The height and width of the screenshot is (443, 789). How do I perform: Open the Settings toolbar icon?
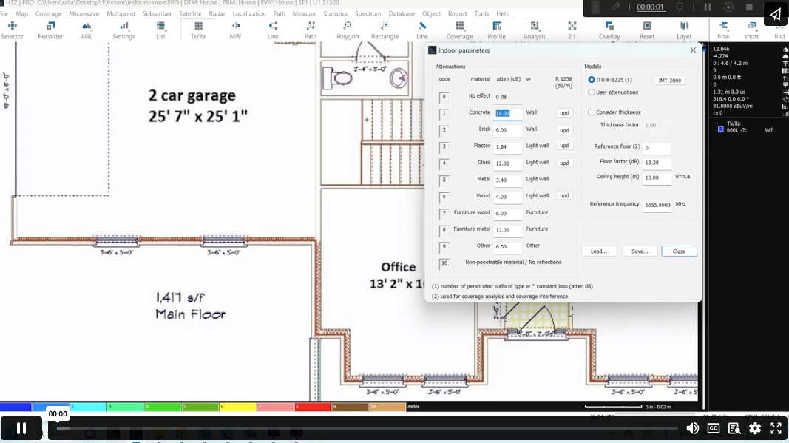123,30
